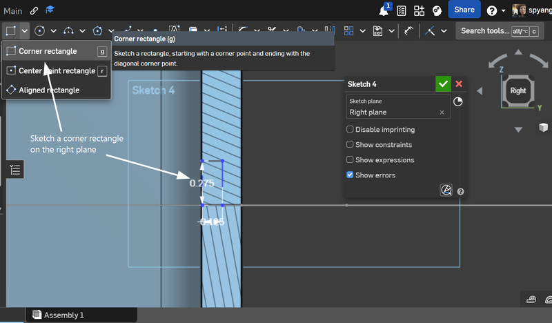Select the Trim scissors tool
This screenshot has height=323, width=552.
pos(271,30)
